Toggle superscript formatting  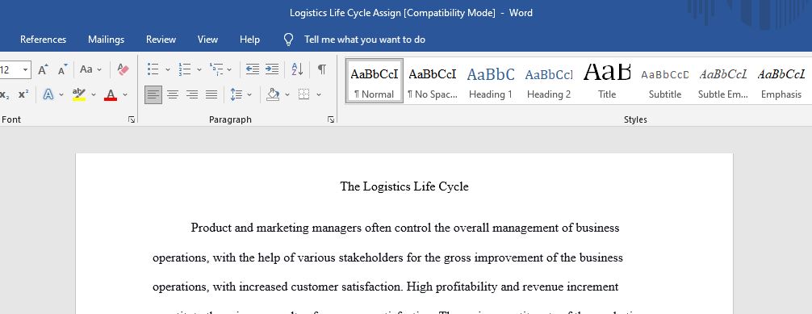[23, 94]
